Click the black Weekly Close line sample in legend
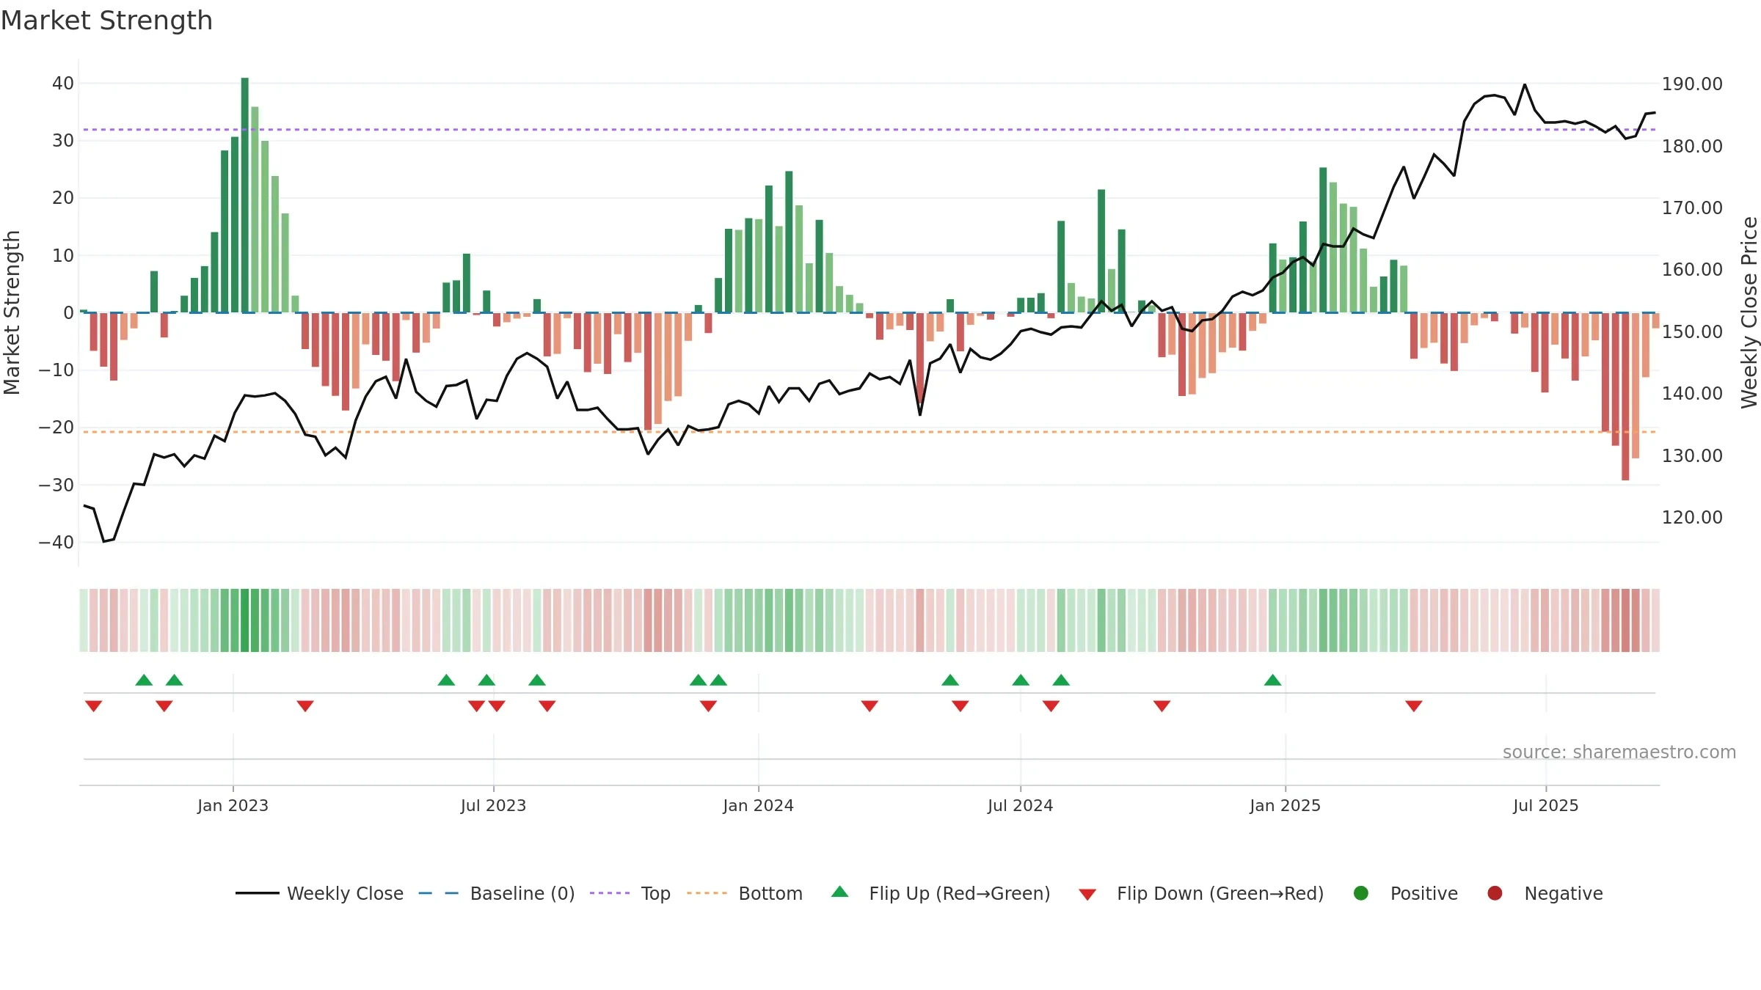Image resolution: width=1761 pixels, height=990 pixels. click(258, 893)
